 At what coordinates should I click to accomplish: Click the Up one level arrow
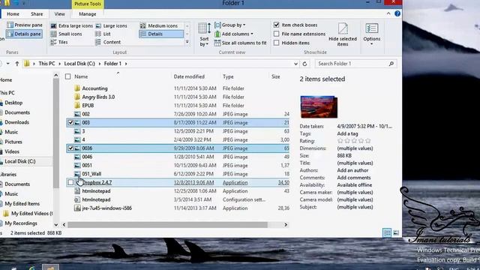(17, 64)
